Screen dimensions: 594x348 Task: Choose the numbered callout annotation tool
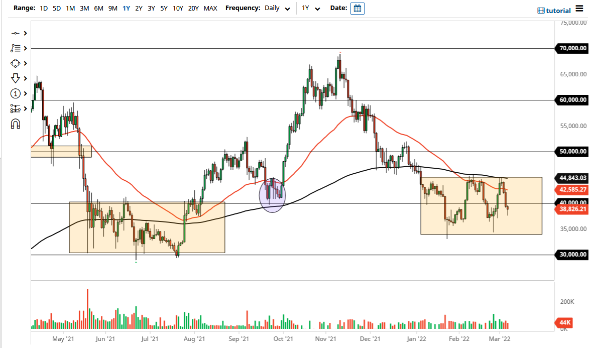tap(16, 93)
